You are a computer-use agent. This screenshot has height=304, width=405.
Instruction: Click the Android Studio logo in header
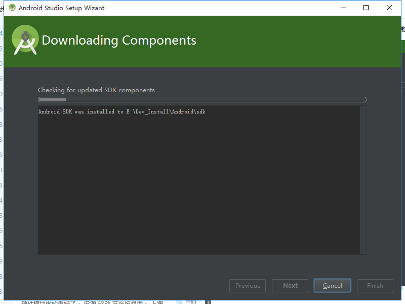coord(25,40)
